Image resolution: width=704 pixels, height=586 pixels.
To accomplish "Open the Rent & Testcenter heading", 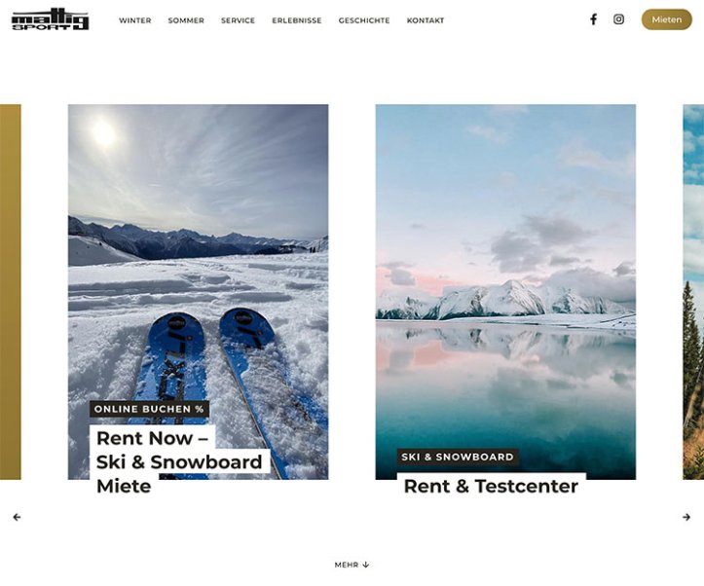I will [x=491, y=486].
